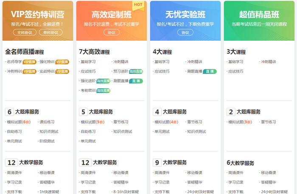Screen dimensions: 297x194
Task: Click 高效直播 badge beside 预习进阶
Action: point(136,71)
